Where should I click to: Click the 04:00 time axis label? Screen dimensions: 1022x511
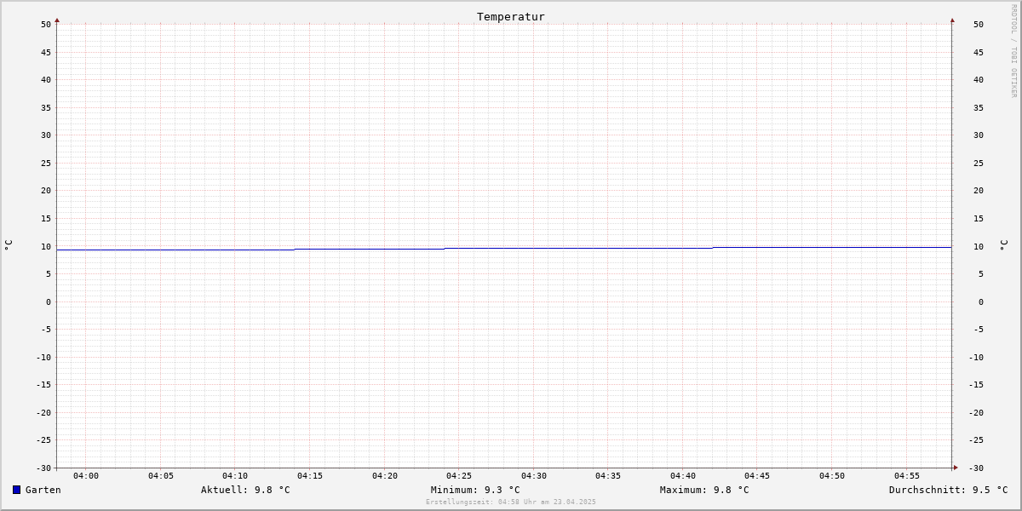click(x=86, y=475)
